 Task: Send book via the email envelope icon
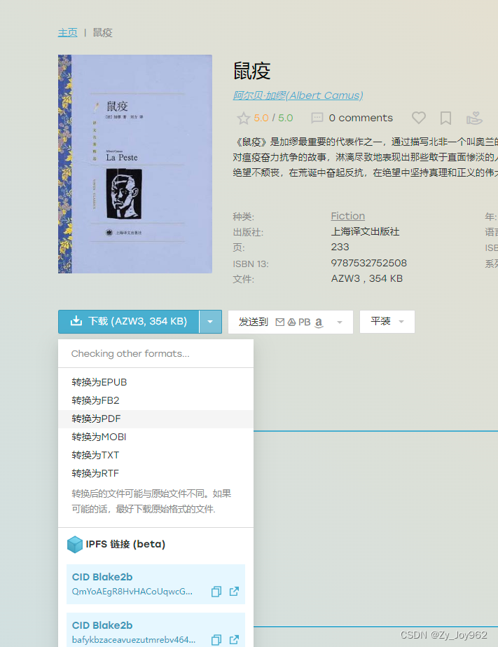tap(280, 322)
